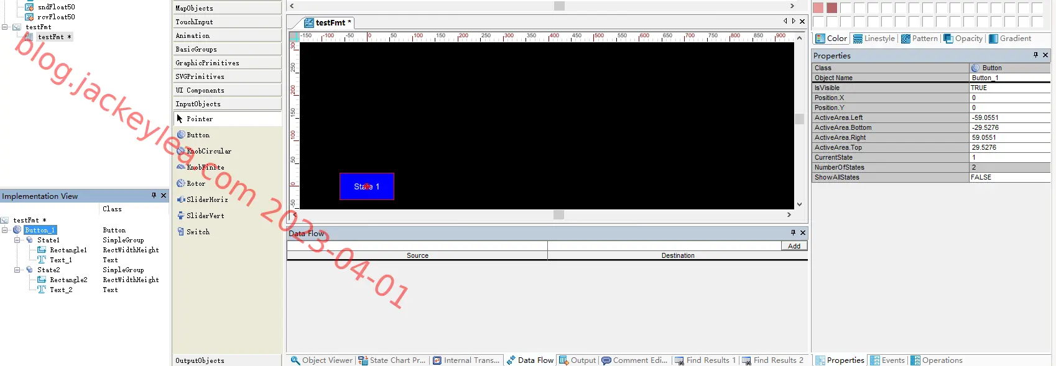Edit the ShowAllStates FALSE value

(1009, 177)
